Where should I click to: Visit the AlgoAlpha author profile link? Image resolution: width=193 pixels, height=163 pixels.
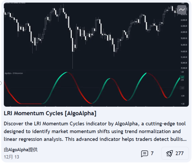click(21, 150)
